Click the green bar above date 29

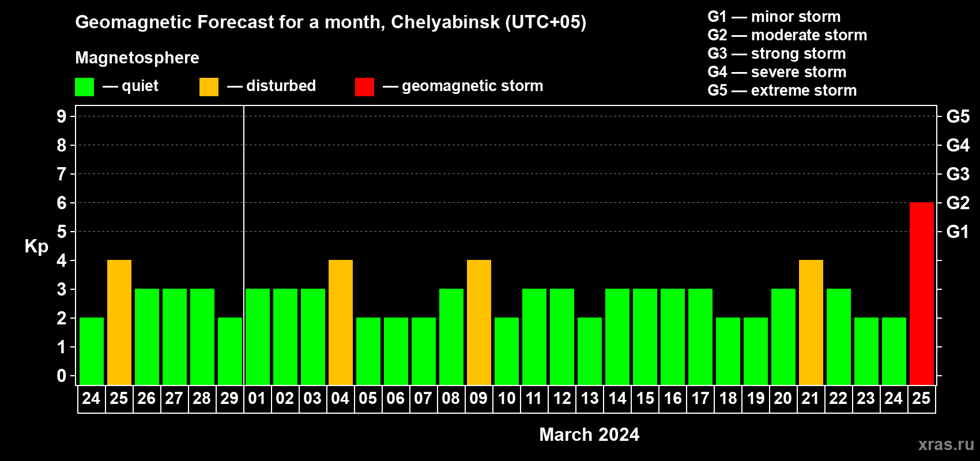[229, 351]
